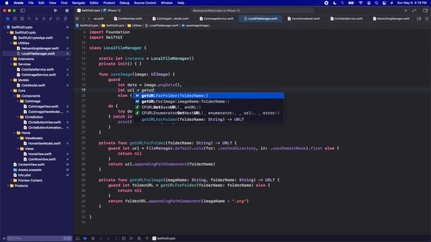This screenshot has width=431, height=242.
Task: Click the debug memory graph icon
Action: (x=131, y=239)
